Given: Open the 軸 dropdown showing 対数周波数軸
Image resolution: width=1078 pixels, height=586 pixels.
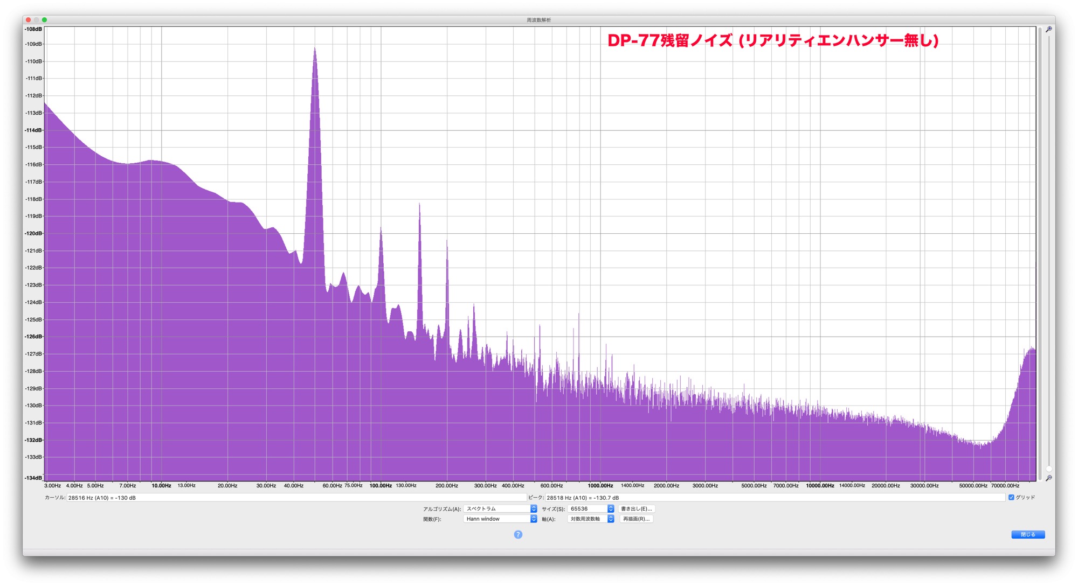Looking at the screenshot, I should coord(591,519).
